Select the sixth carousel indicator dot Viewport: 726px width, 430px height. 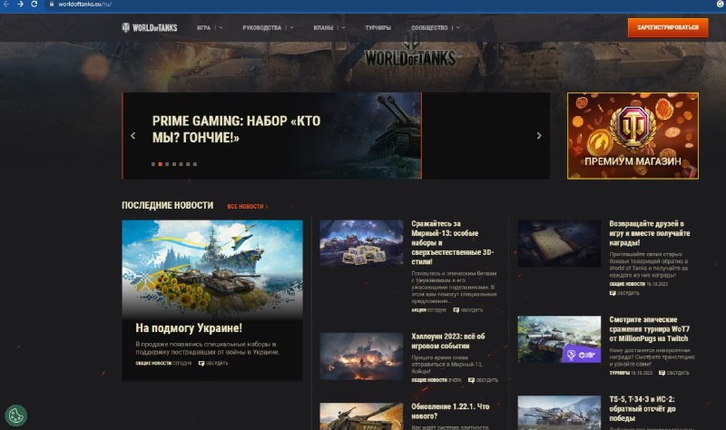click(x=188, y=164)
